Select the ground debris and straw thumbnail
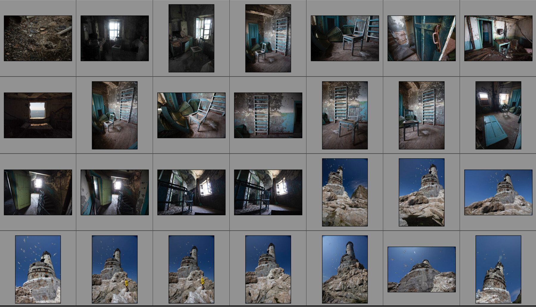Screen dimensions: 536x307 pyautogui.click(x=38, y=38)
